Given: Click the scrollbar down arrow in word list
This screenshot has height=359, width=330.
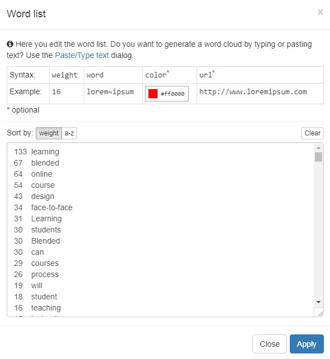Looking at the screenshot, I should [318, 302].
